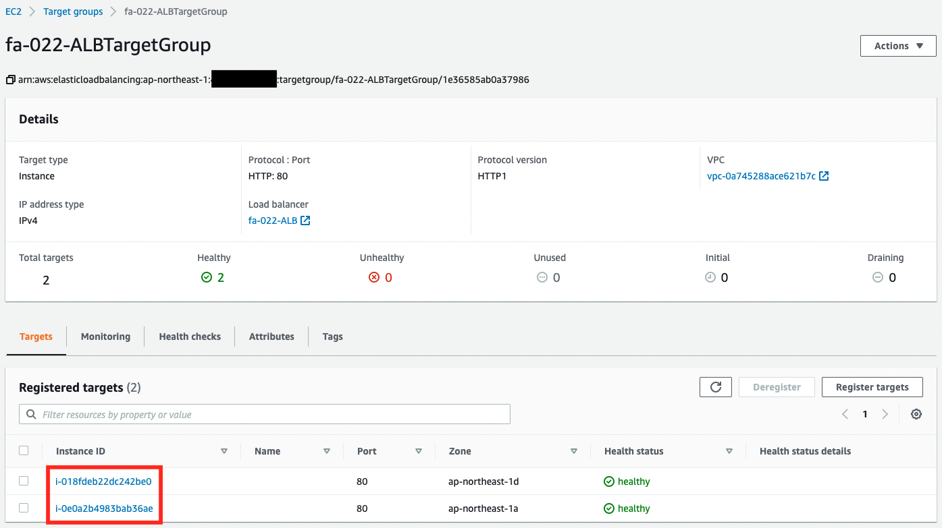
Task: Check the box for instance i-018fdeb22dc242be0
Action: point(24,481)
